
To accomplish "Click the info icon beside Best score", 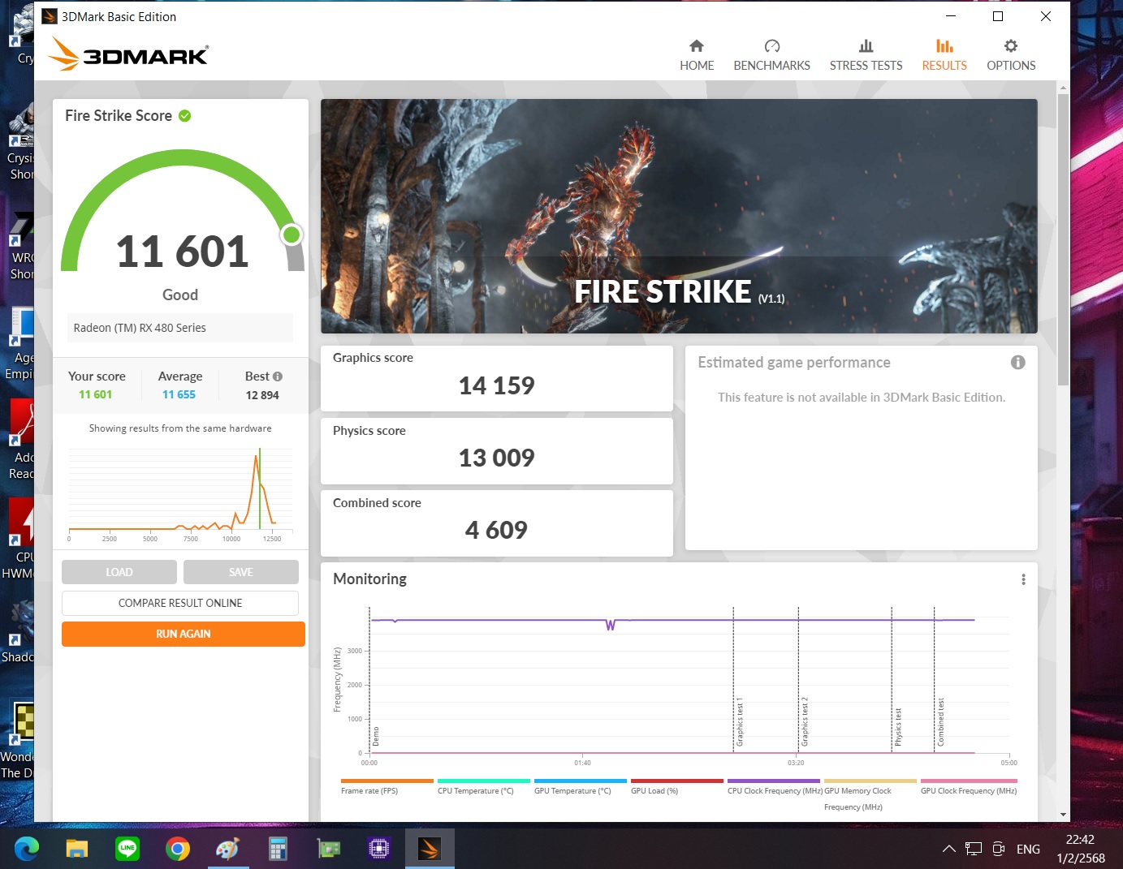I will coord(278,376).
